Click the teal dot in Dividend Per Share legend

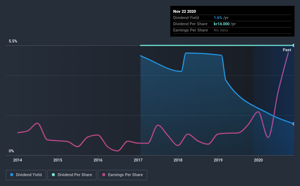(54, 175)
